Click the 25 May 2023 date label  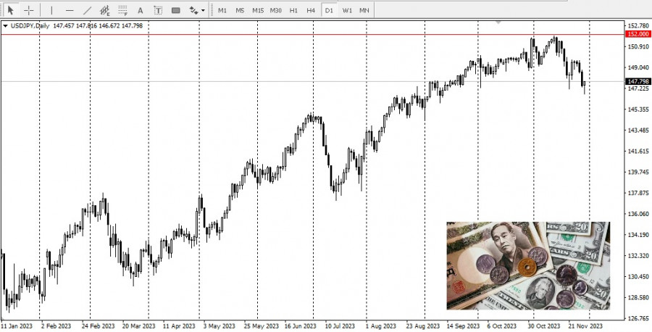click(260, 325)
